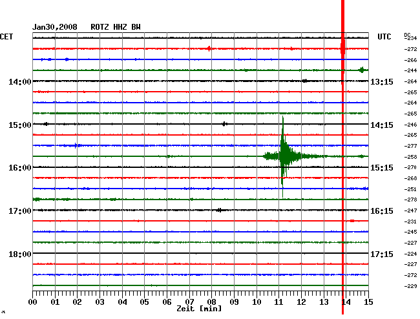
Task: Click the DC offset value -234
Action: tap(410, 38)
